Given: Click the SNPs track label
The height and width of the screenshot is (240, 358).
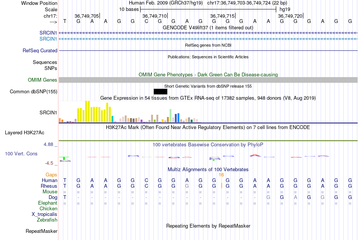Looking at the screenshot, I should (x=51, y=68).
